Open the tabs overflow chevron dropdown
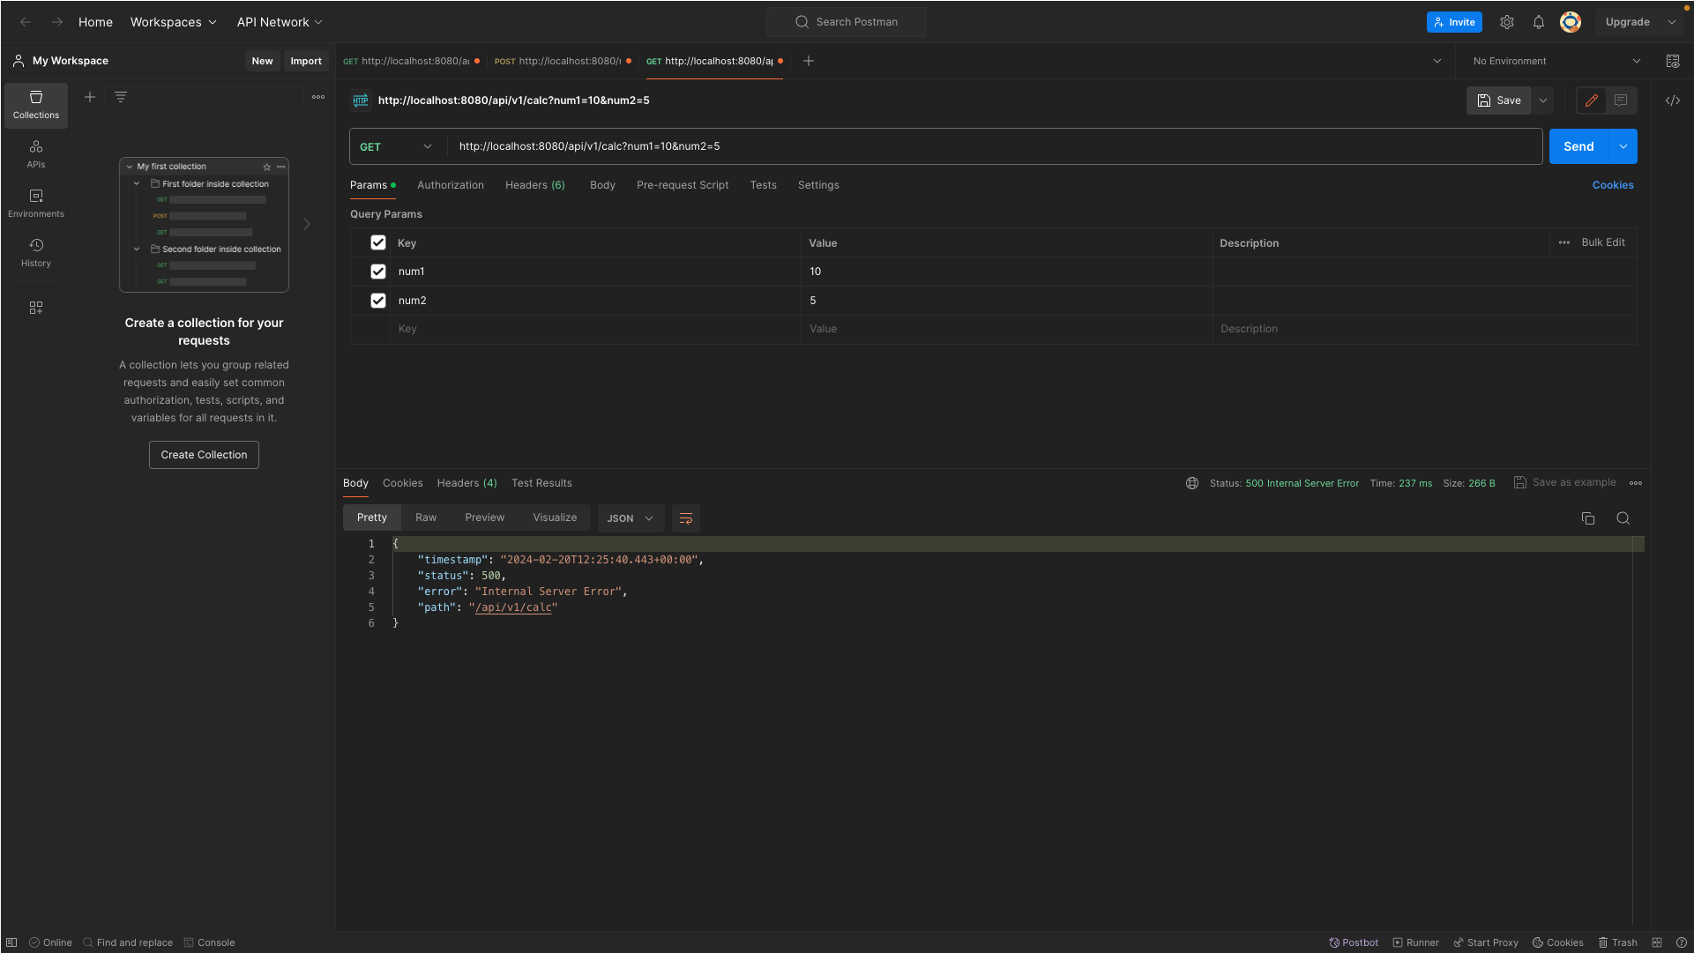This screenshot has height=953, width=1694. click(x=1437, y=61)
